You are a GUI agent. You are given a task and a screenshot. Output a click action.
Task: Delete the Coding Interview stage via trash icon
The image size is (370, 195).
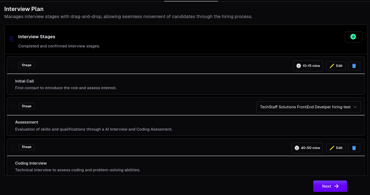click(354, 148)
